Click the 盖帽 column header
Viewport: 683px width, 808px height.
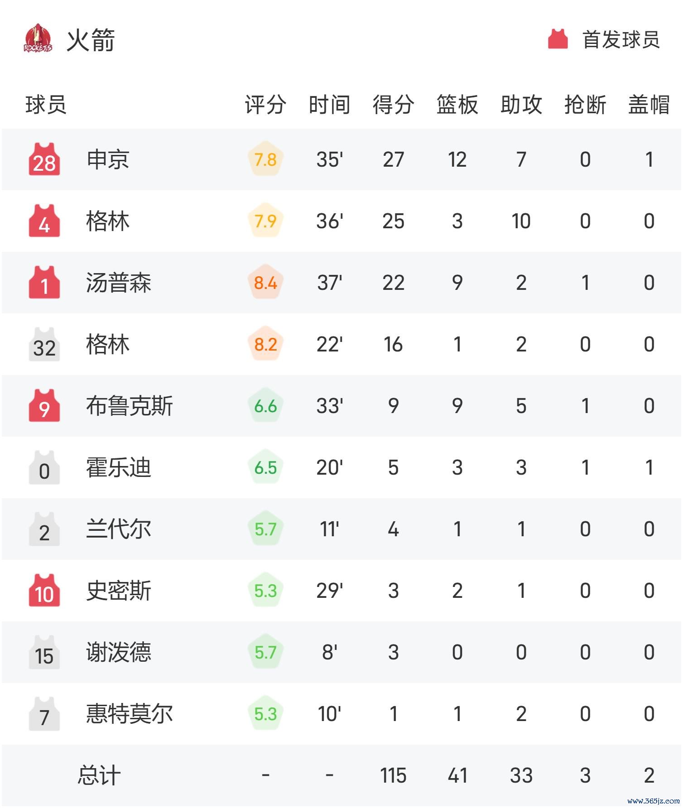pos(649,105)
